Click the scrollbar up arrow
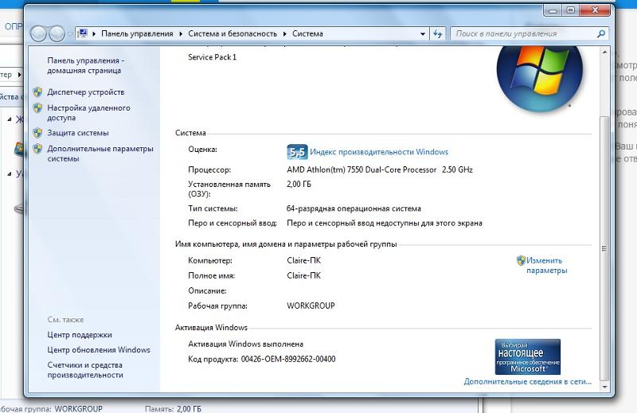The width and height of the screenshot is (637, 413). (x=604, y=53)
